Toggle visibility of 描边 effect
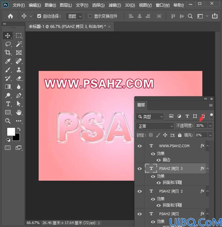 coord(158,160)
